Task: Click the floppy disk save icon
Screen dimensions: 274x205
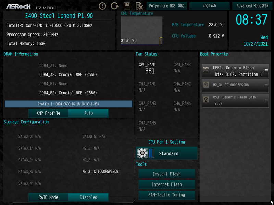Action: [127, 6]
